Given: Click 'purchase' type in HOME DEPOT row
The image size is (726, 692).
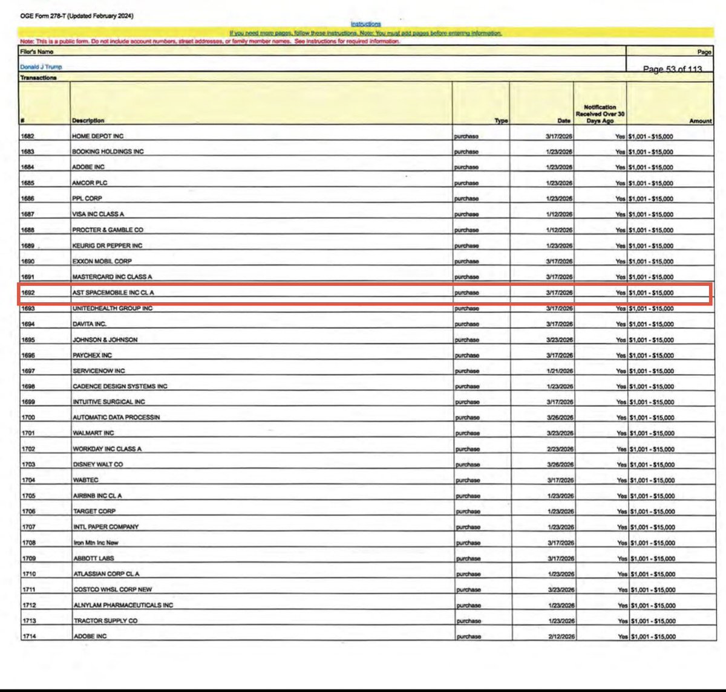Looking at the screenshot, I should (466, 137).
